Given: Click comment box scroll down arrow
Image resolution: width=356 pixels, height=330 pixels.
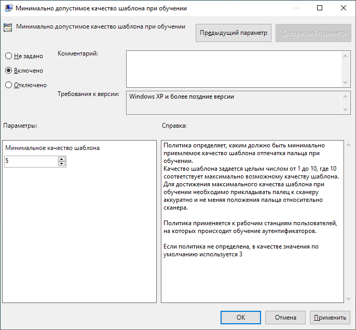Looking at the screenshot, I should tap(345, 82).
